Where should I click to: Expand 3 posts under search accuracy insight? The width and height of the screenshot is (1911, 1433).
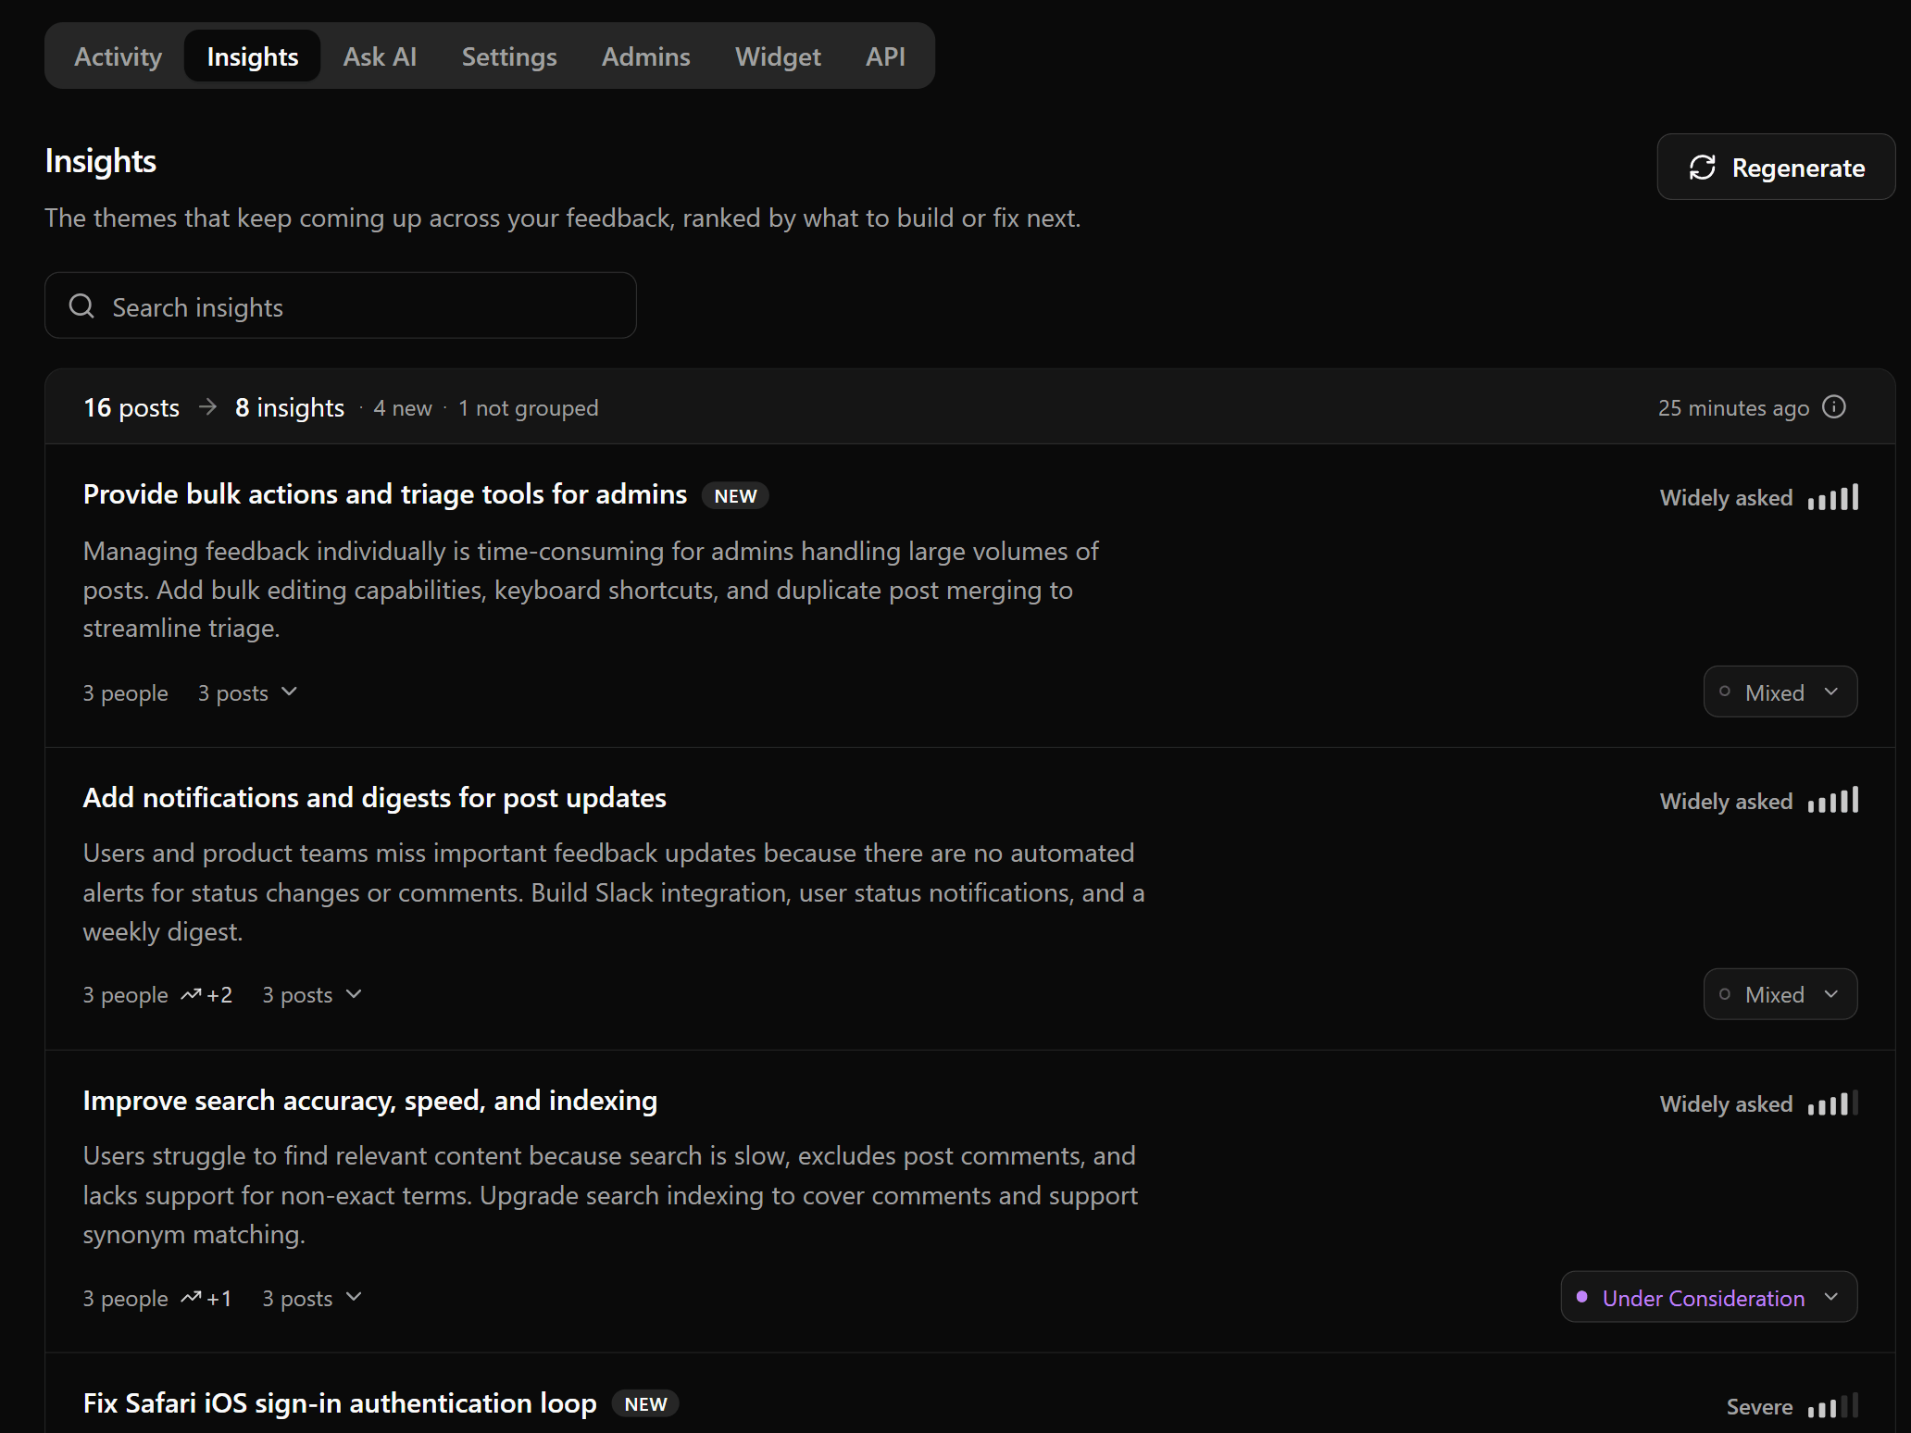pyautogui.click(x=312, y=1298)
